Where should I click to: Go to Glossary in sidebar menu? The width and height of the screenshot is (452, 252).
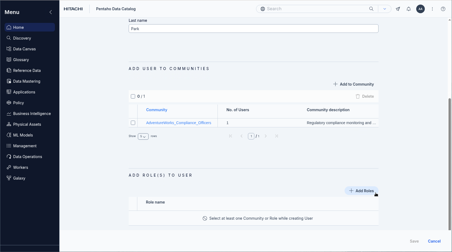tap(21, 60)
